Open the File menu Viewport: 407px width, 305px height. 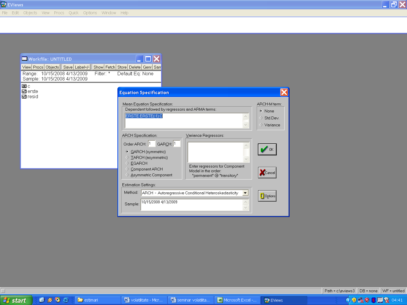[x=5, y=13]
